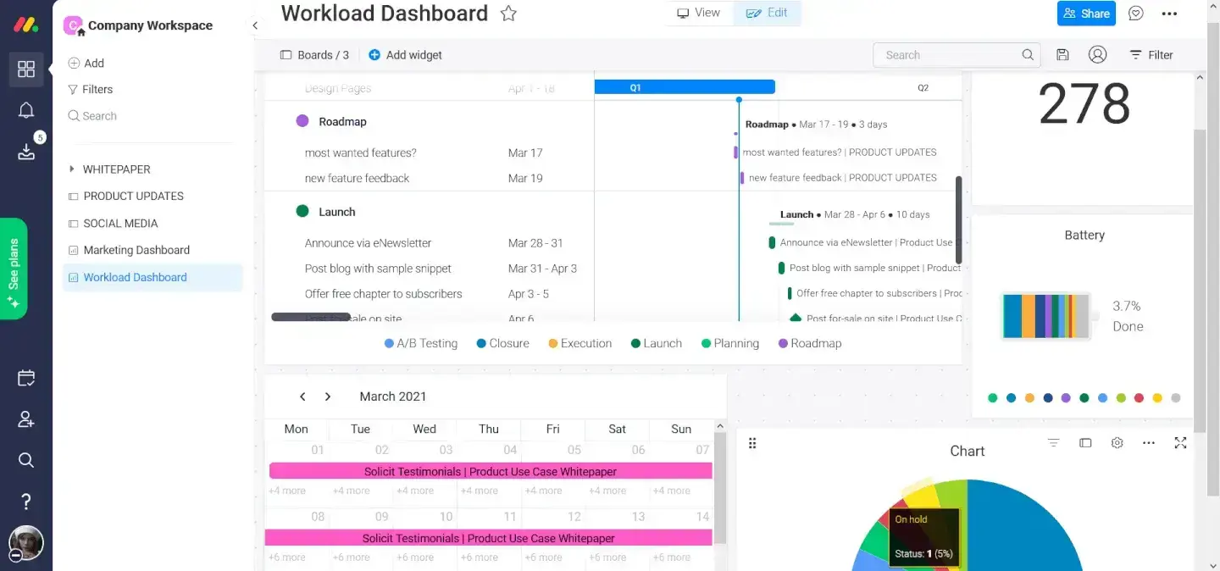This screenshot has width=1220, height=571.
Task: Click the Add widget button
Action: (x=405, y=55)
